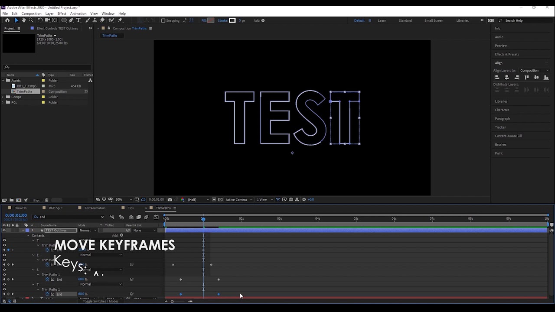
Task: Select the Ellipse shape tool
Action: click(64, 20)
